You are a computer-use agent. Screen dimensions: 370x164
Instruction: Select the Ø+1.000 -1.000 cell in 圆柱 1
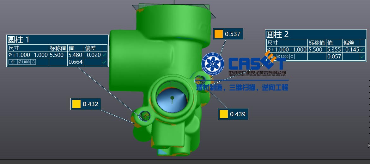[28, 55]
